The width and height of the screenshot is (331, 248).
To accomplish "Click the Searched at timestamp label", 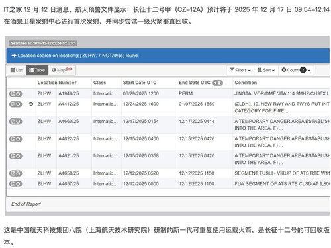I will click(43, 43).
